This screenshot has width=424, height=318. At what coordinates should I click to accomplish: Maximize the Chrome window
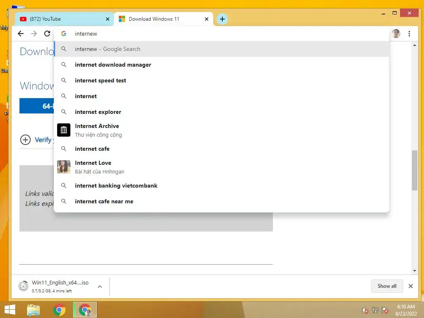[395, 13]
